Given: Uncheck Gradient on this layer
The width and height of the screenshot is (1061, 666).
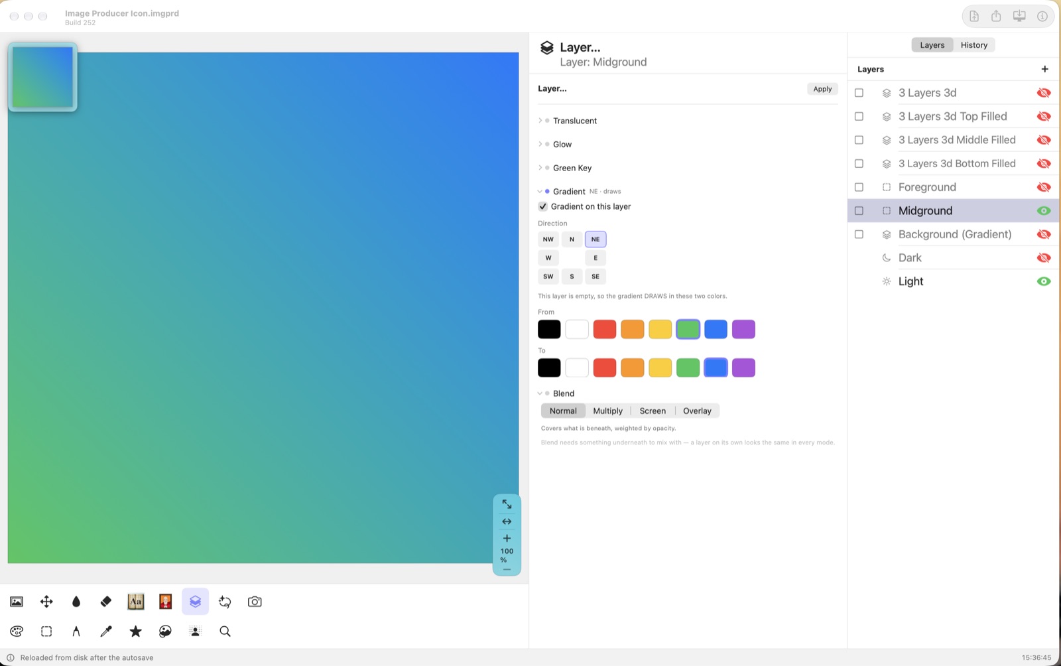Looking at the screenshot, I should click(543, 206).
